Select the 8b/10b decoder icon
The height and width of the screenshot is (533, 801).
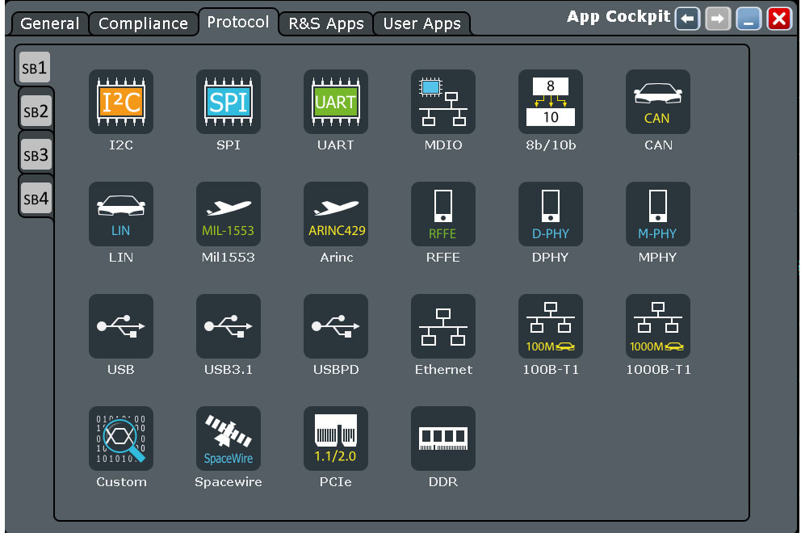550,102
